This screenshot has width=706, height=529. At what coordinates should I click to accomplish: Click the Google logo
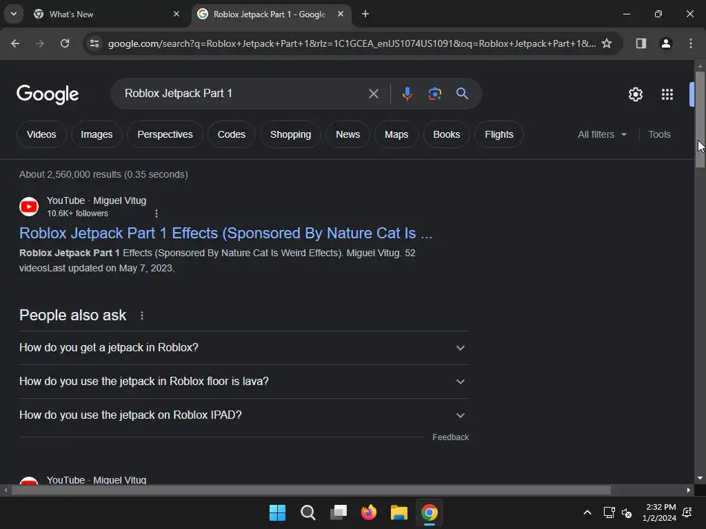48,94
